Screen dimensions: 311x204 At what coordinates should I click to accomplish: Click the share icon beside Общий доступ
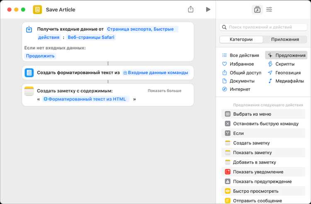pos(224,72)
